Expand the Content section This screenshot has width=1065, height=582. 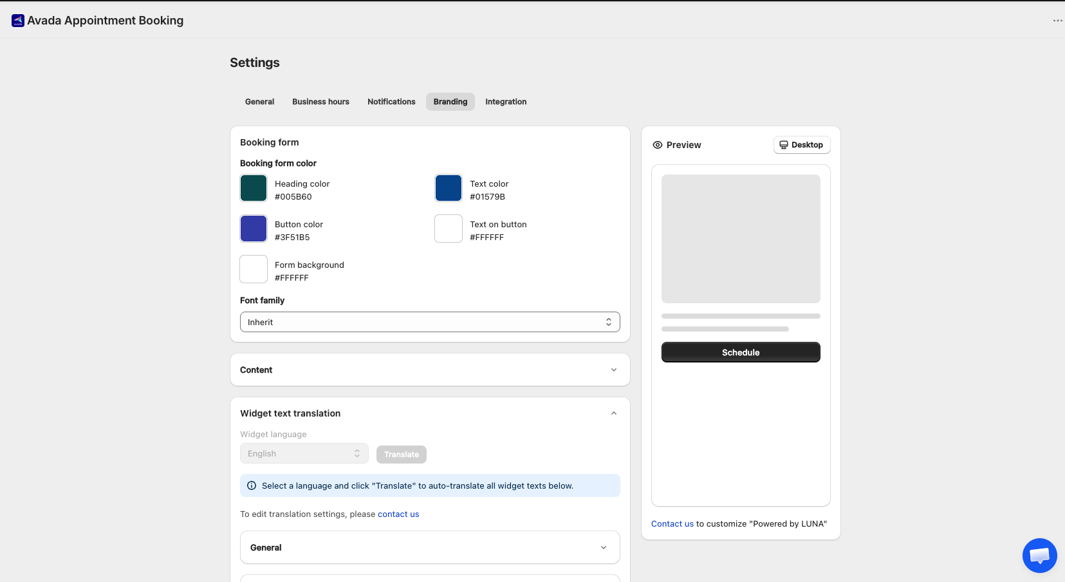(430, 370)
